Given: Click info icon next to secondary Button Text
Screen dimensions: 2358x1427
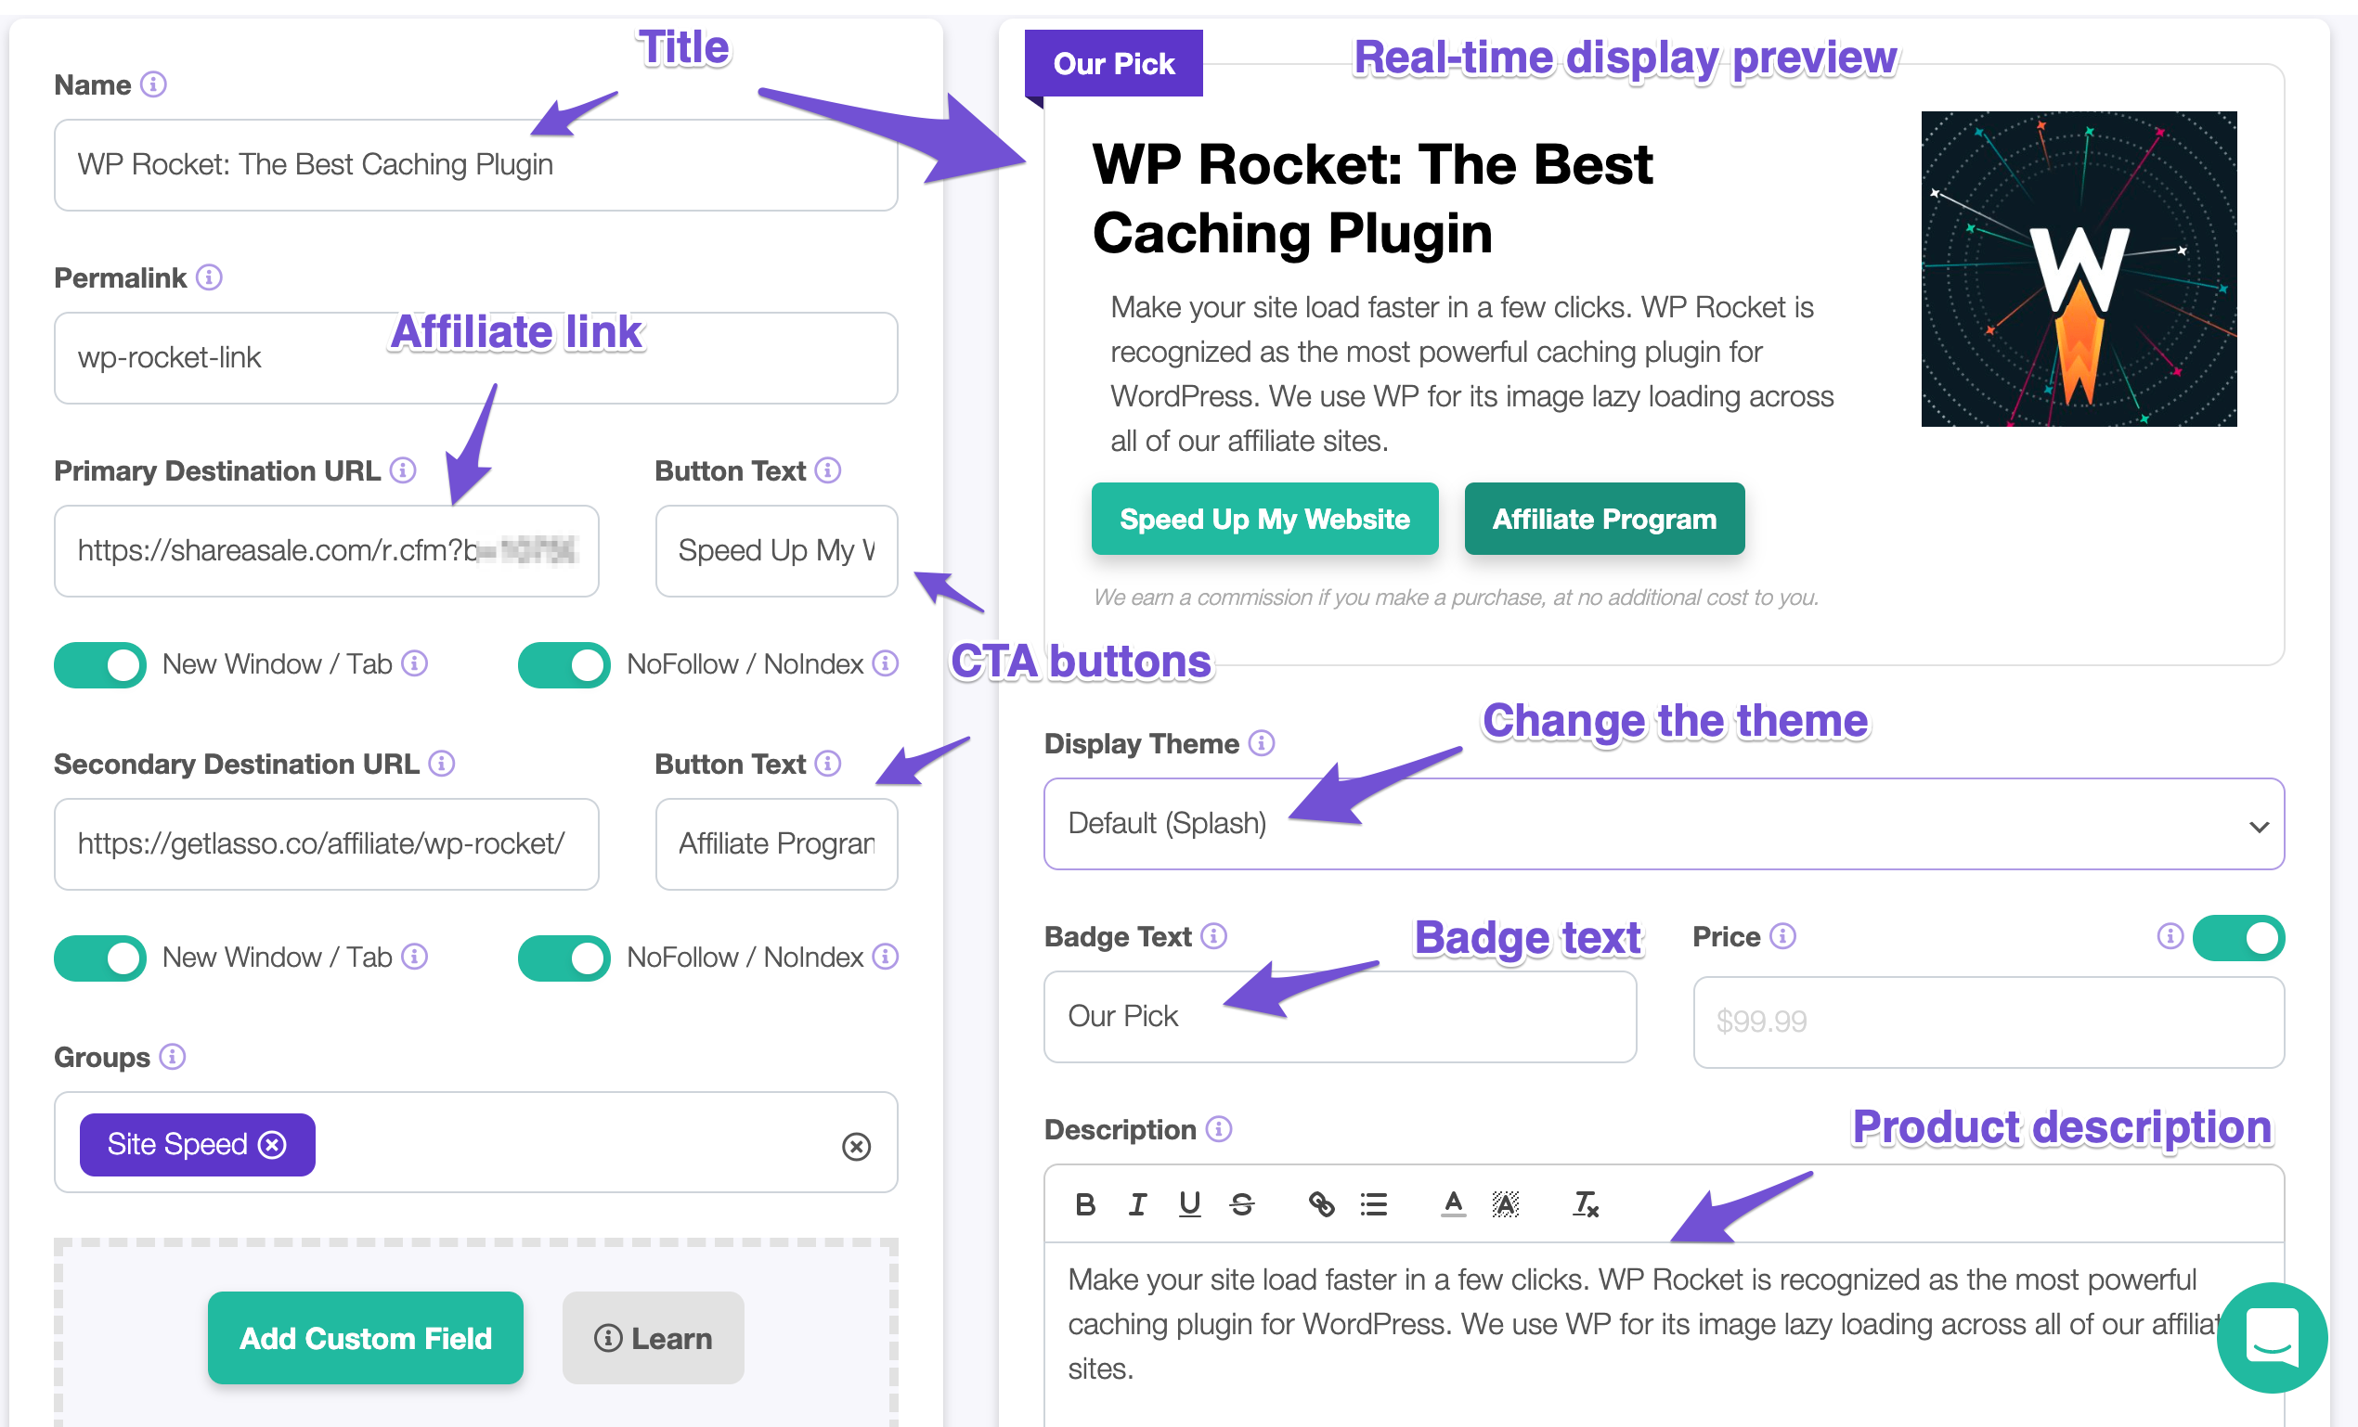Looking at the screenshot, I should pos(828,765).
